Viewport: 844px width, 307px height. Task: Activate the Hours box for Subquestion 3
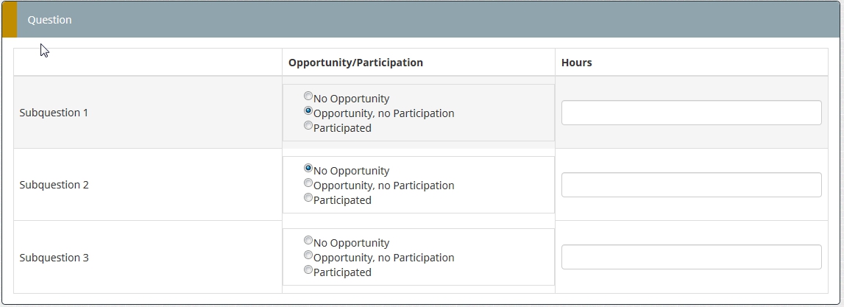tap(691, 257)
